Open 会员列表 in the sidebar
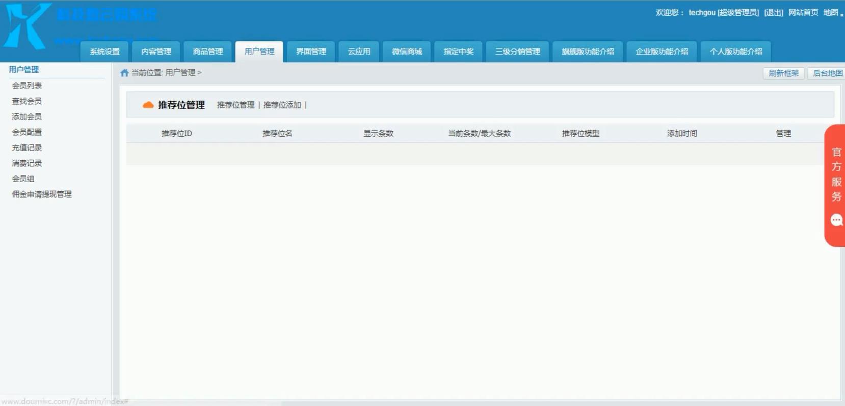Image resolution: width=845 pixels, height=406 pixels. click(x=27, y=85)
